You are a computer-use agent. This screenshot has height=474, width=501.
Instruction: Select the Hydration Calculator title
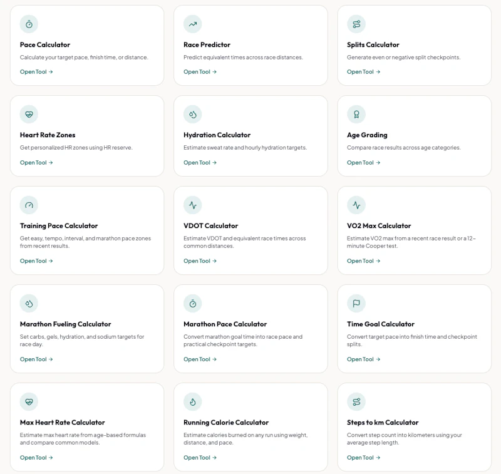217,135
